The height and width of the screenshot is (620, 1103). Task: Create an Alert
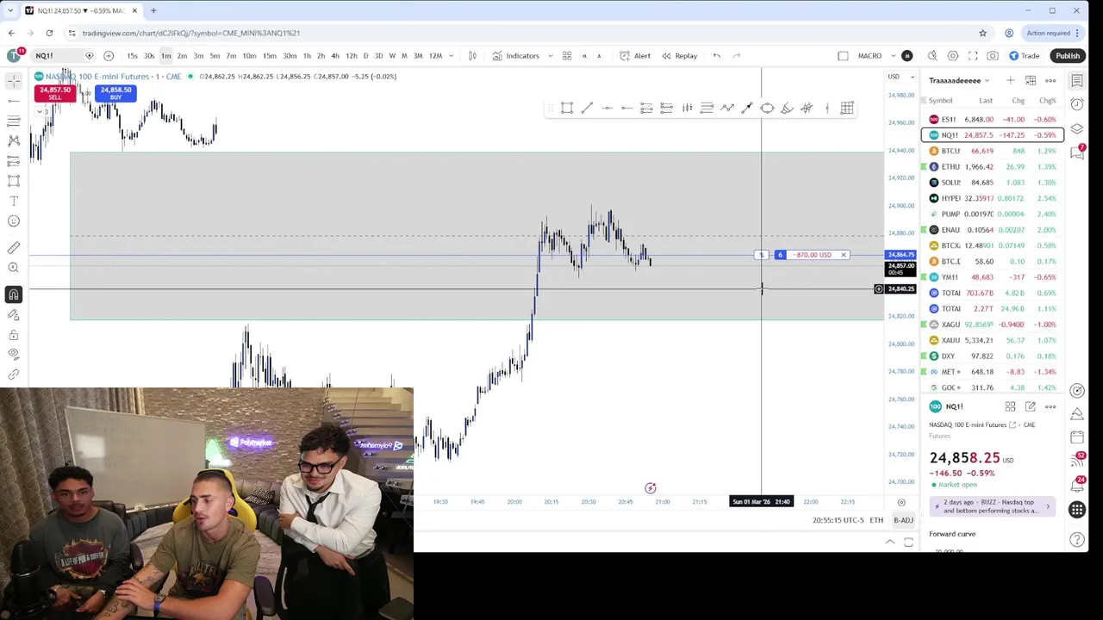tap(635, 56)
